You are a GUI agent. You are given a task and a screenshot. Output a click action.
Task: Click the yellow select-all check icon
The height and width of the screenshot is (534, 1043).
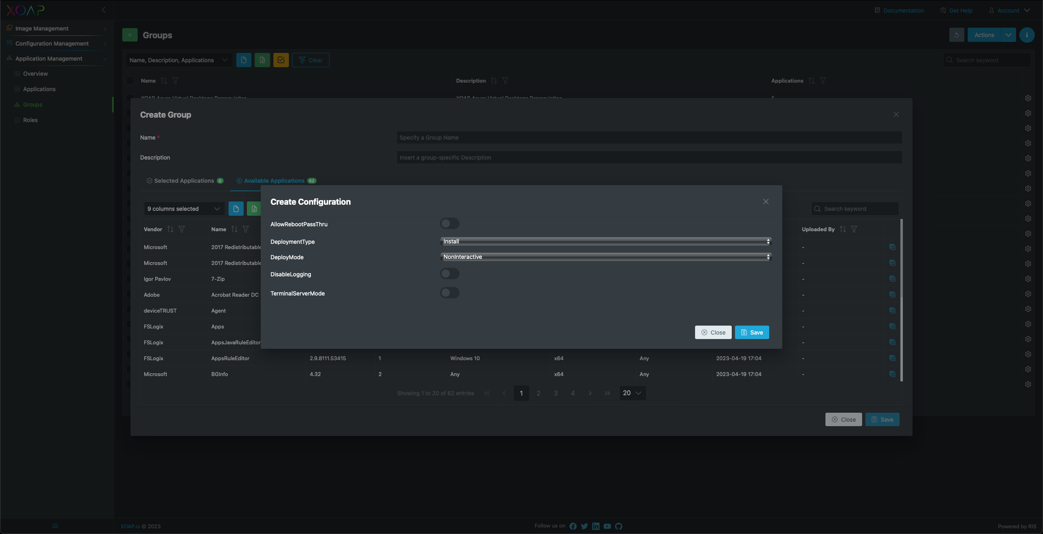(x=281, y=60)
